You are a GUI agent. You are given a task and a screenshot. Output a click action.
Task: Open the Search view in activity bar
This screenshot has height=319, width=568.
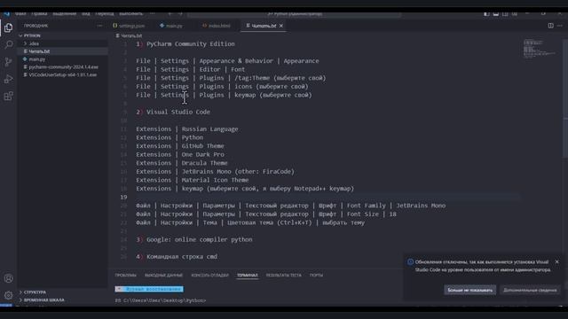[8, 45]
